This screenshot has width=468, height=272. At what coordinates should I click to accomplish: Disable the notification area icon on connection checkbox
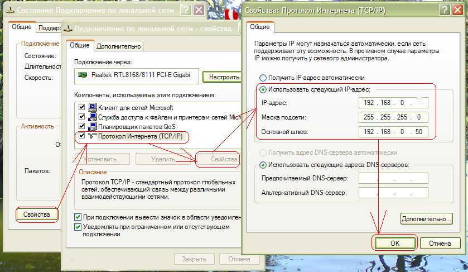[x=78, y=217]
